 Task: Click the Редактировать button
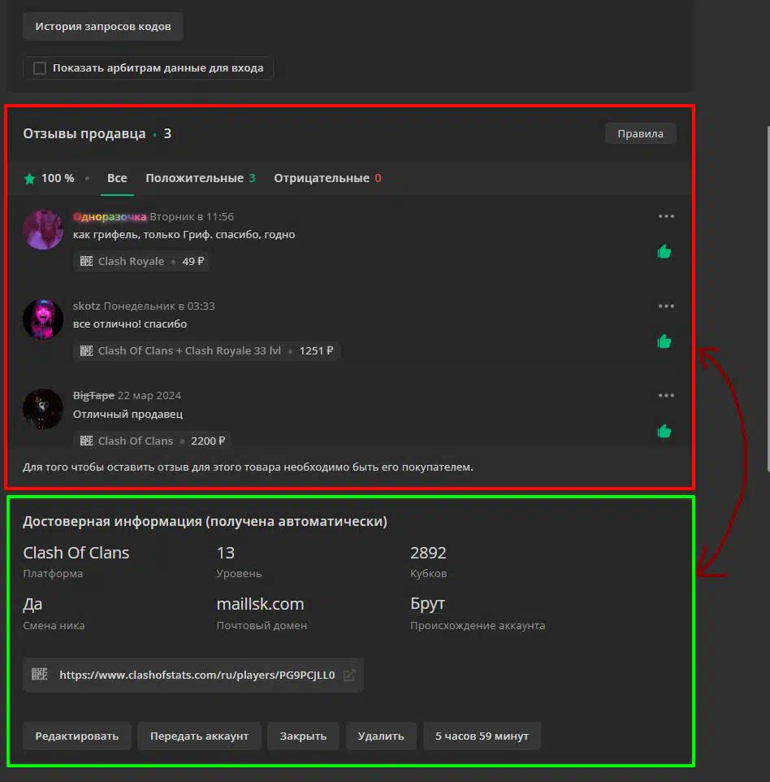click(x=76, y=736)
